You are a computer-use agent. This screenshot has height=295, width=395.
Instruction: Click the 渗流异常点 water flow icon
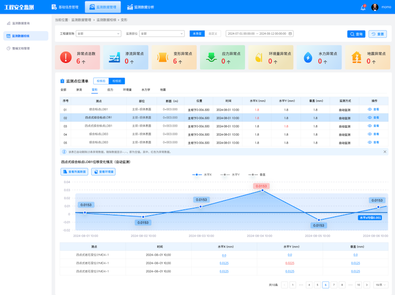click(x=114, y=58)
